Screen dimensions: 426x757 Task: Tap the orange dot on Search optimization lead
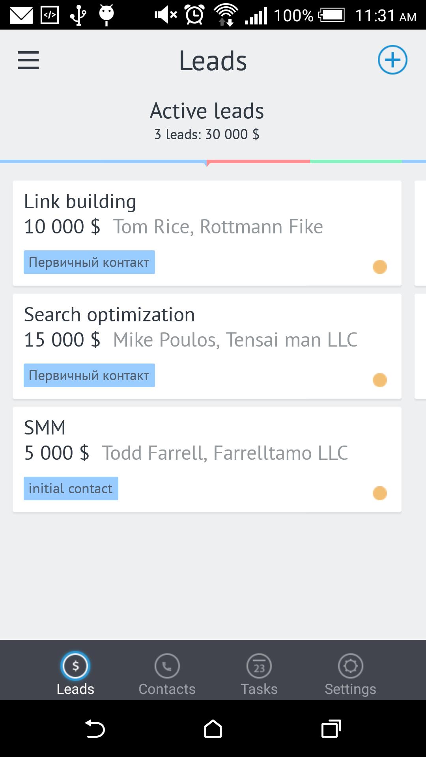[x=380, y=380]
